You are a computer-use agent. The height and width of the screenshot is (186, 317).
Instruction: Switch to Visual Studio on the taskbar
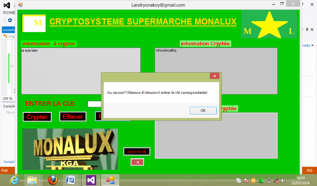click(91, 180)
